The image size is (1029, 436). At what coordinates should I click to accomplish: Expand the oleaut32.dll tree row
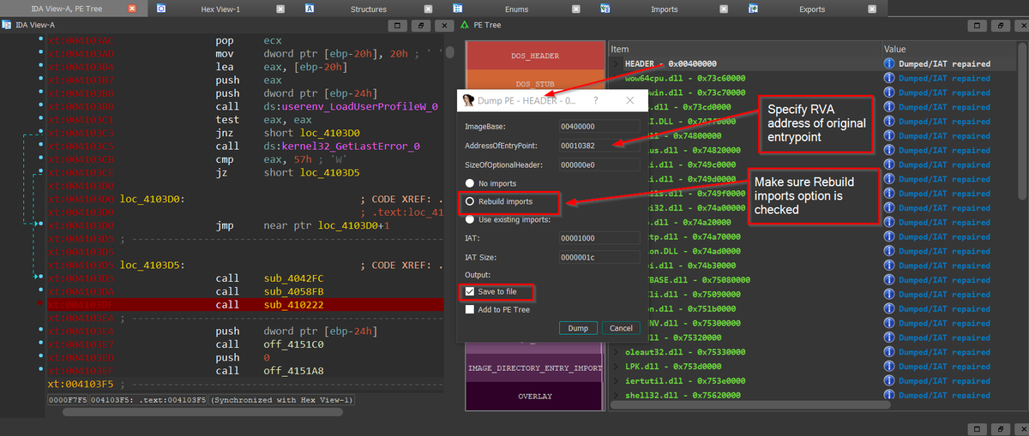point(616,352)
